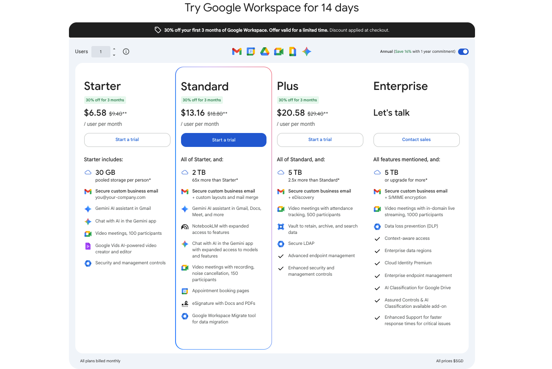This screenshot has height=369, width=552.
Task: Click calendar icon beside Appointment booking pages
Action: tap(185, 291)
